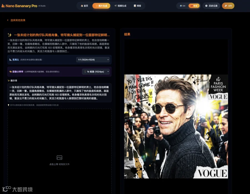This screenshot has width=250, height=194.
Task: Click the 宽高比 aspect ratio icon
Action: [x=10, y=60]
